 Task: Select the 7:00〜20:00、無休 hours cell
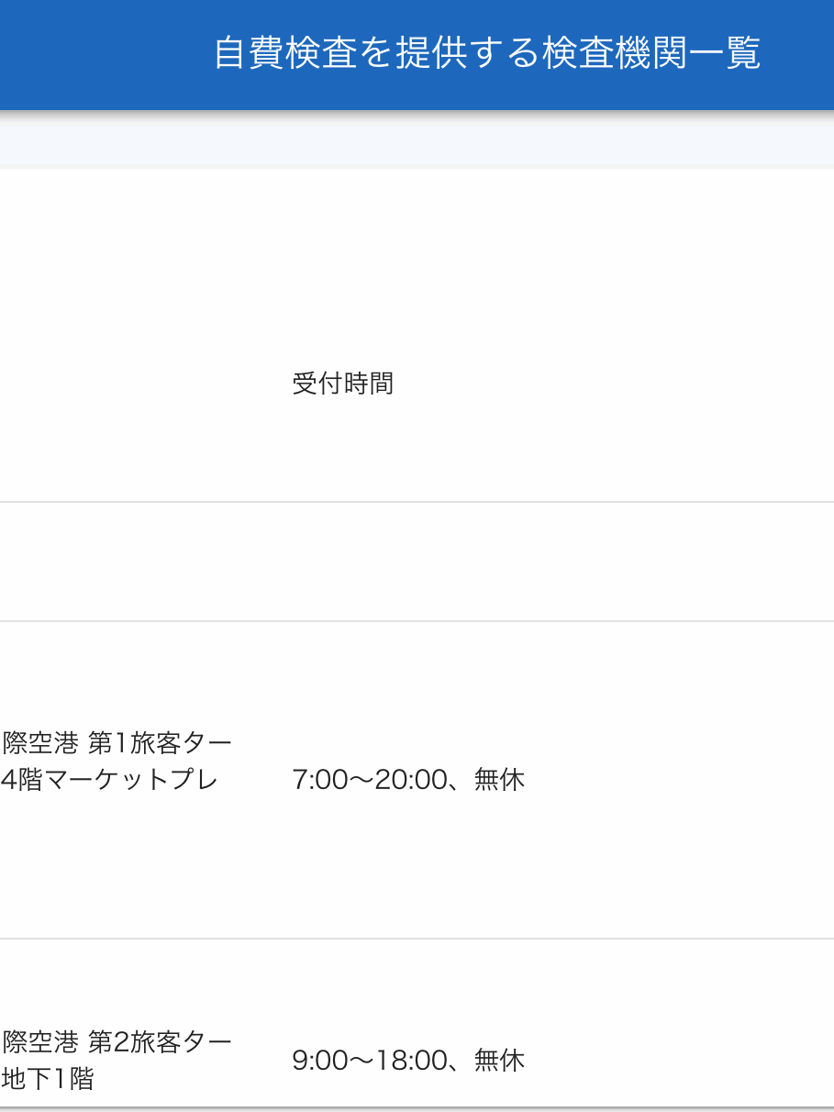click(x=408, y=780)
